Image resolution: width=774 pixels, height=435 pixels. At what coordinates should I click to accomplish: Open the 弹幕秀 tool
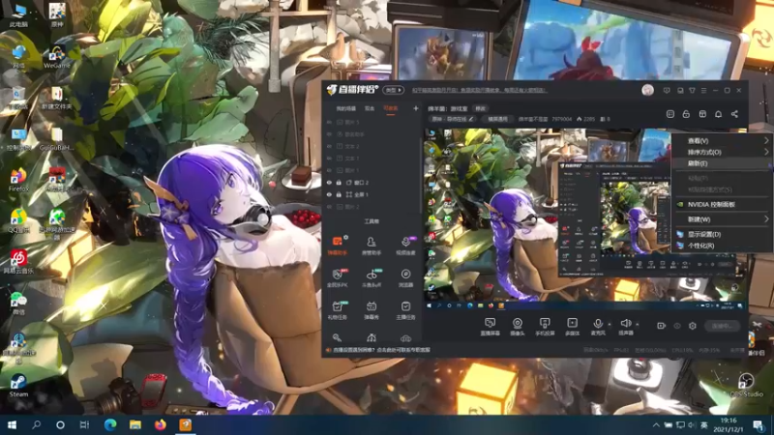tap(372, 310)
